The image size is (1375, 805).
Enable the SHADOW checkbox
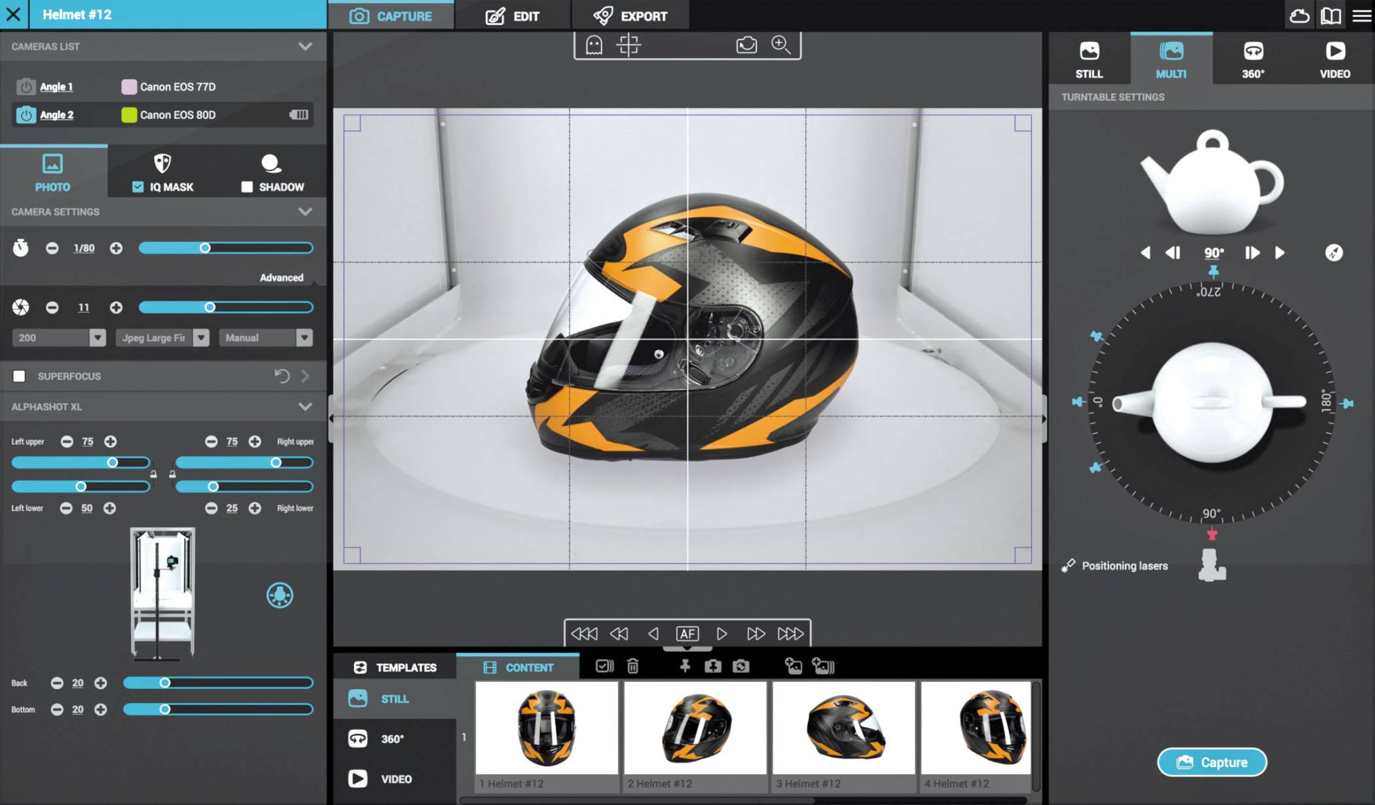247,187
